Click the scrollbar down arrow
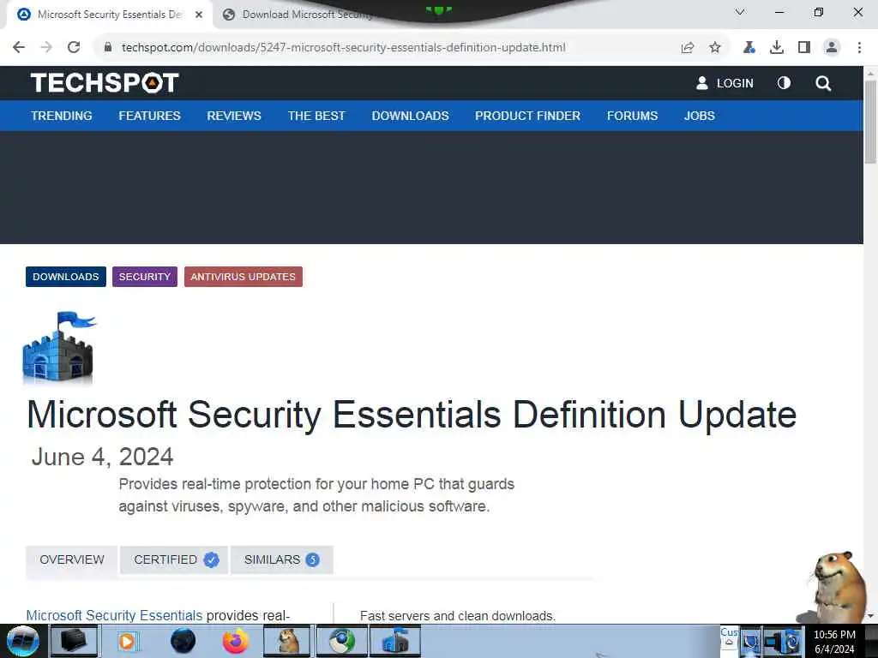This screenshot has height=658, width=878. 870,616
